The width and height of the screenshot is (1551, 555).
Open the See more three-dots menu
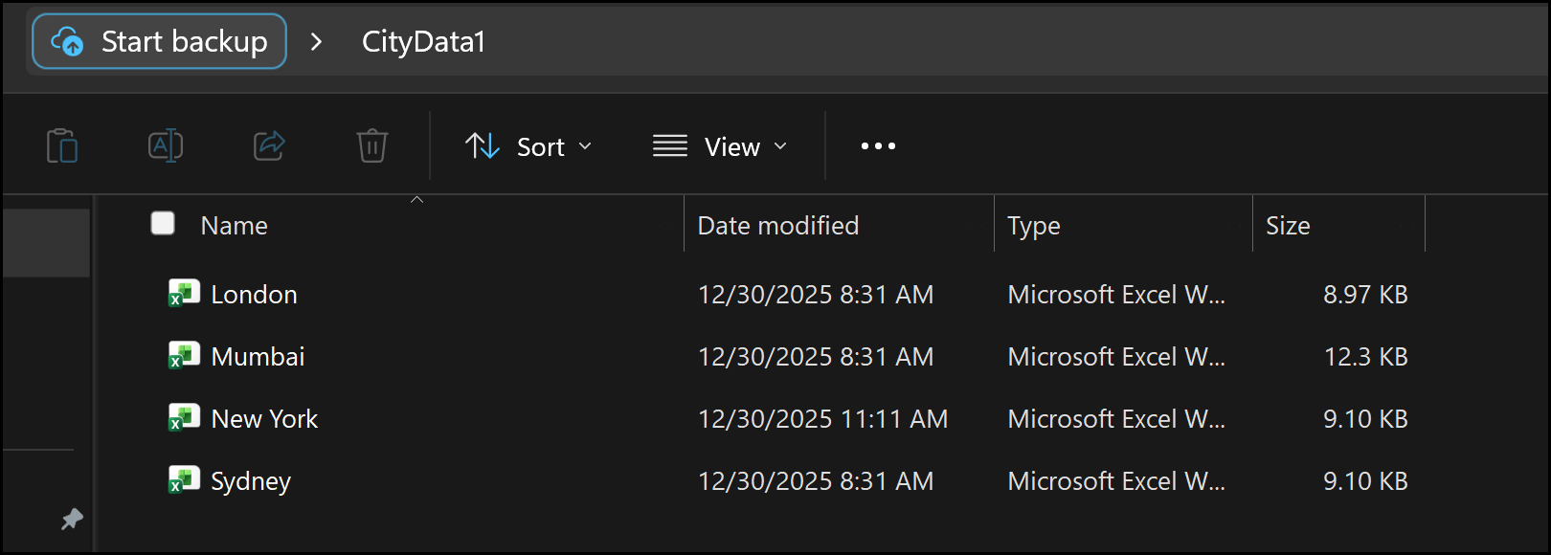878,146
